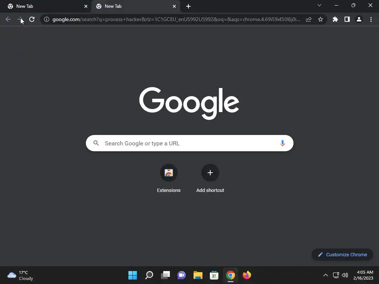Viewport: 379px width, 284px height.
Task: Open Chrome's three-dot menu
Action: point(371,19)
